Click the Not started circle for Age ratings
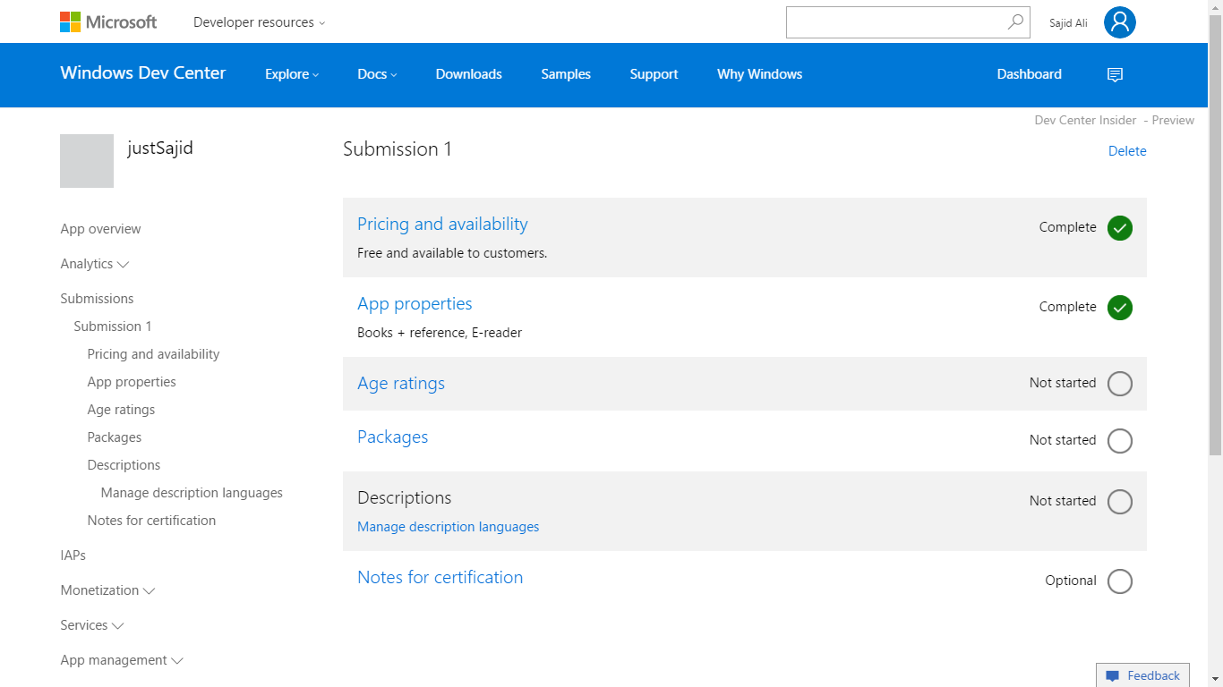The width and height of the screenshot is (1223, 687). point(1120,384)
